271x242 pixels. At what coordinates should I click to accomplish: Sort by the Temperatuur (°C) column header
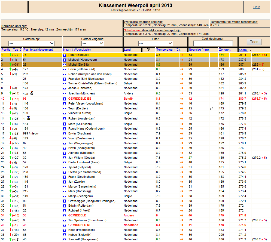[168, 50]
